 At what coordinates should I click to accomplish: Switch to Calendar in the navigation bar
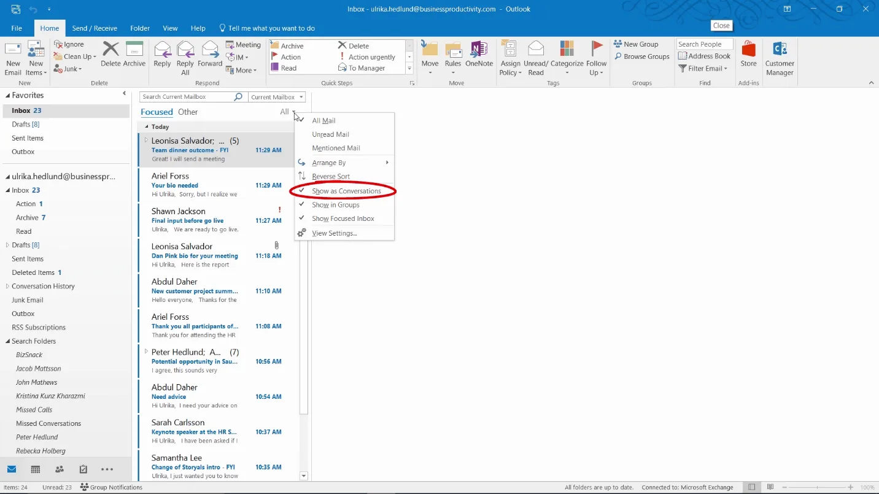click(x=36, y=469)
